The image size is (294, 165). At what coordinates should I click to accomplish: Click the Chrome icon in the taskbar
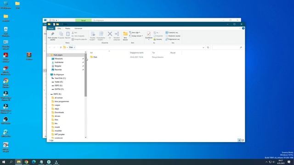pos(26,162)
